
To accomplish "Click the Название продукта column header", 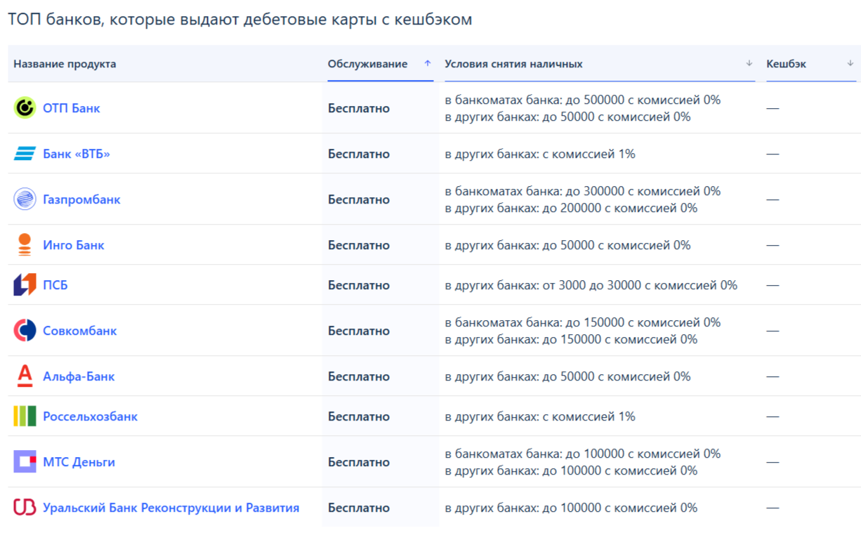I will coord(65,64).
